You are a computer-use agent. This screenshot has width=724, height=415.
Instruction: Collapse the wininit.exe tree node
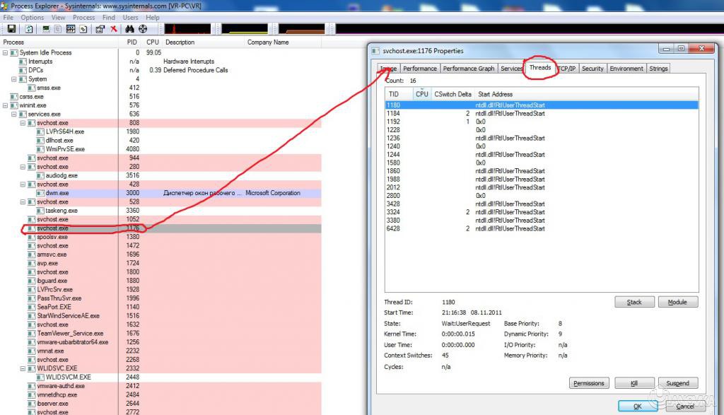pos(5,105)
